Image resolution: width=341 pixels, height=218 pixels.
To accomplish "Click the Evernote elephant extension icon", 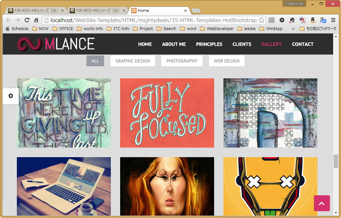I will [292, 20].
